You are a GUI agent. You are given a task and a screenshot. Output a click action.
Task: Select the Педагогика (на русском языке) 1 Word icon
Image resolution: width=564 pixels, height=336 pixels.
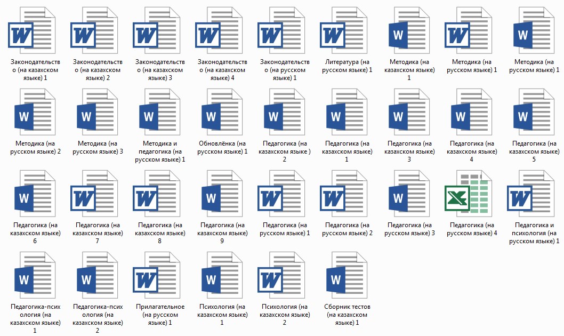point(281,194)
